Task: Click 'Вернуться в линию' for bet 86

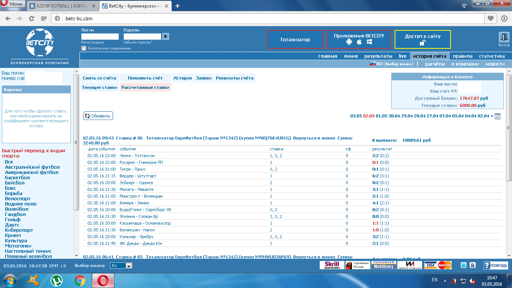Action: point(314,138)
